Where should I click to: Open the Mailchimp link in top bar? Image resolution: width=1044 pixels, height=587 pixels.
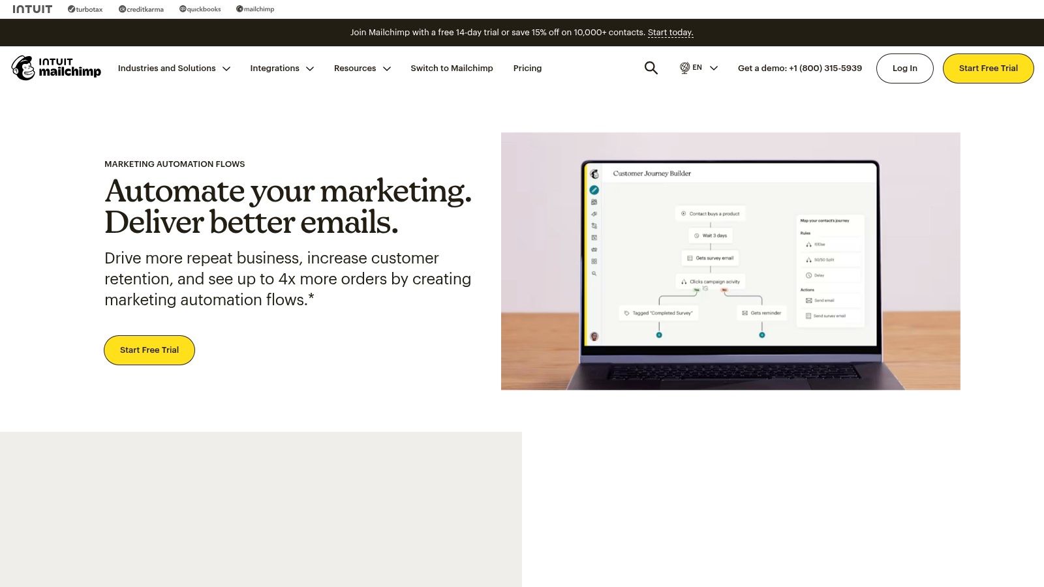255,9
